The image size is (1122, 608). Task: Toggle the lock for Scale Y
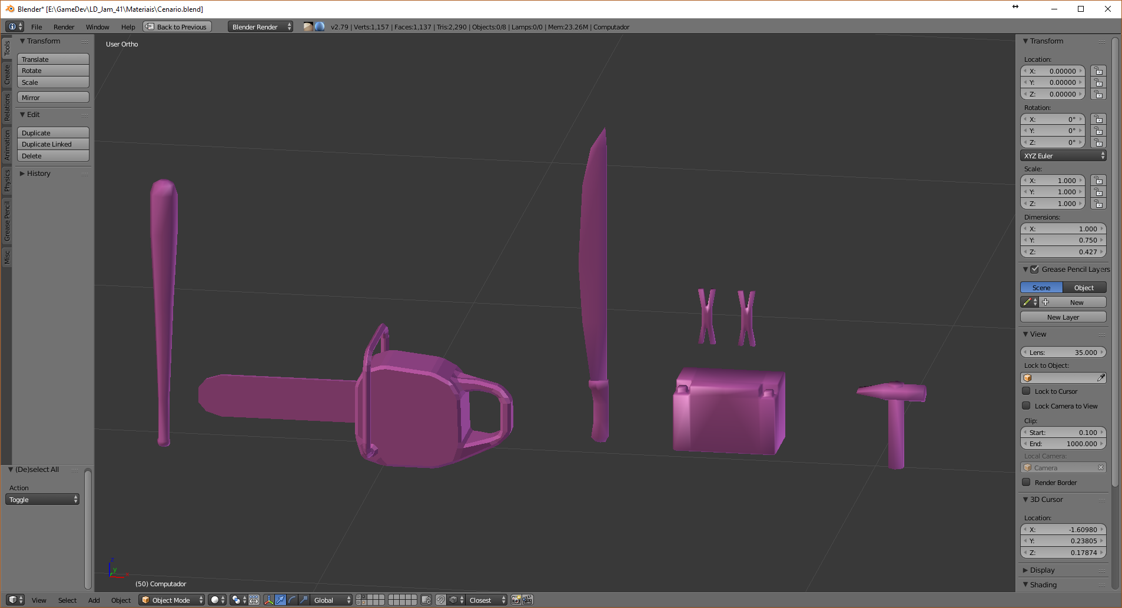(1098, 192)
